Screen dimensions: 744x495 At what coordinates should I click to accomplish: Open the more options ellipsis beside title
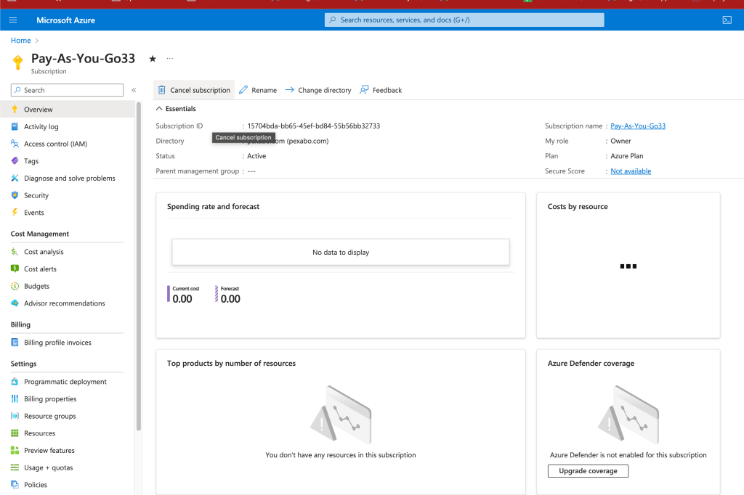tap(170, 58)
